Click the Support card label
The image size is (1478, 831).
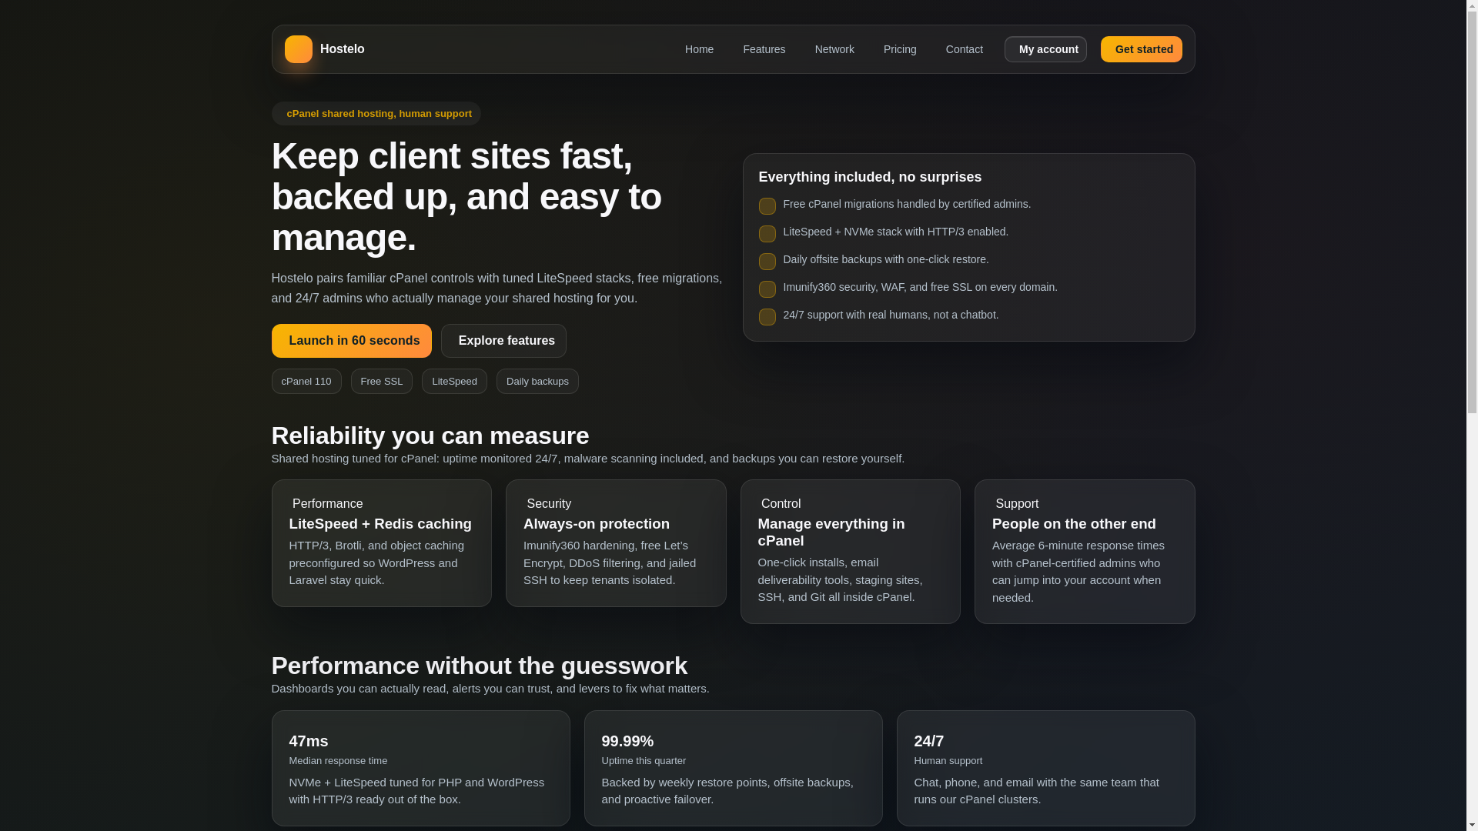[x=1017, y=504]
